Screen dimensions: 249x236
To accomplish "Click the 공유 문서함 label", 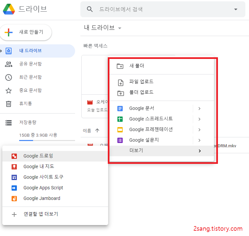I will (x=30, y=64).
